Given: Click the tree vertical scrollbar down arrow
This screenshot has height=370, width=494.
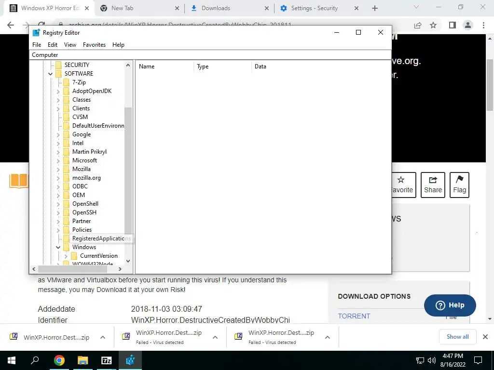Looking at the screenshot, I should click(x=128, y=261).
